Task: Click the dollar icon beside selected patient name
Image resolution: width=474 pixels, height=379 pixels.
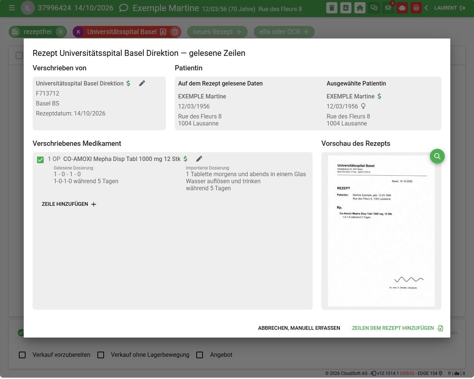Action: click(x=379, y=96)
